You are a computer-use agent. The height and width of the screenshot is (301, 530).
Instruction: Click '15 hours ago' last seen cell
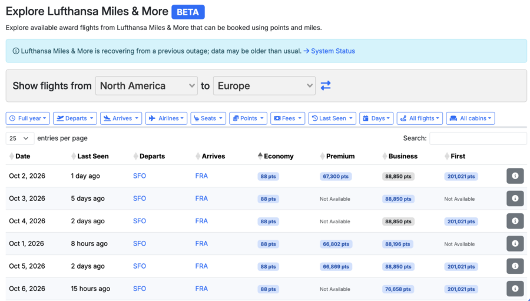coord(91,289)
